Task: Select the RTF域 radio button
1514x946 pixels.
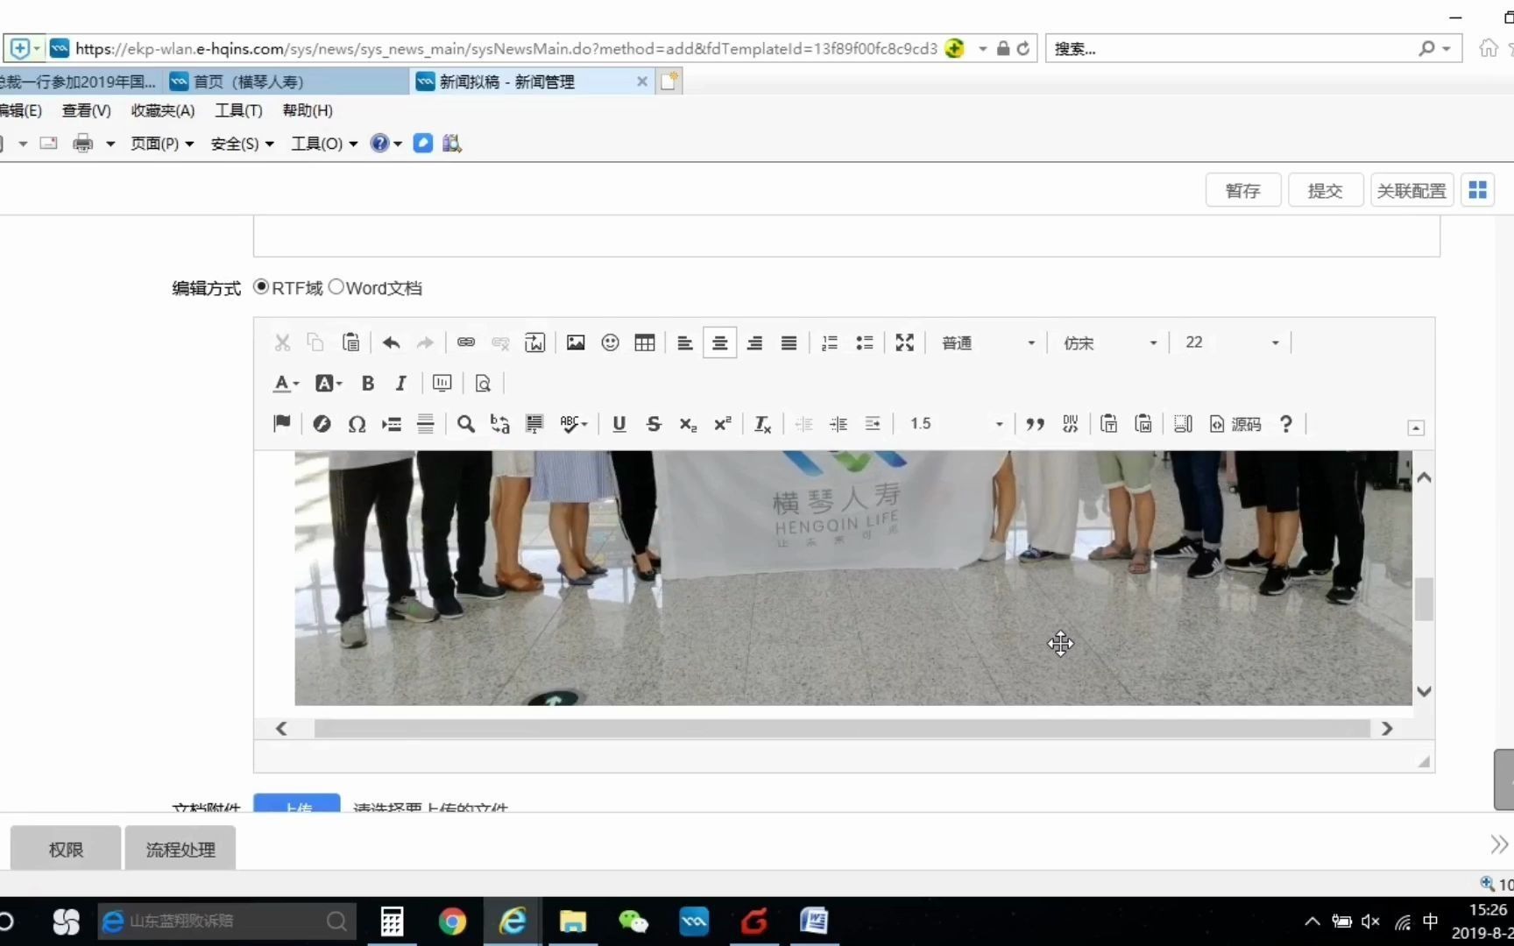Action: [261, 286]
